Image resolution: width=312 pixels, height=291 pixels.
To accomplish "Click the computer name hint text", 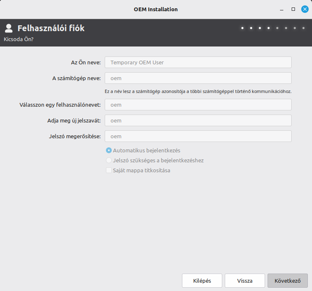I will pyautogui.click(x=198, y=91).
